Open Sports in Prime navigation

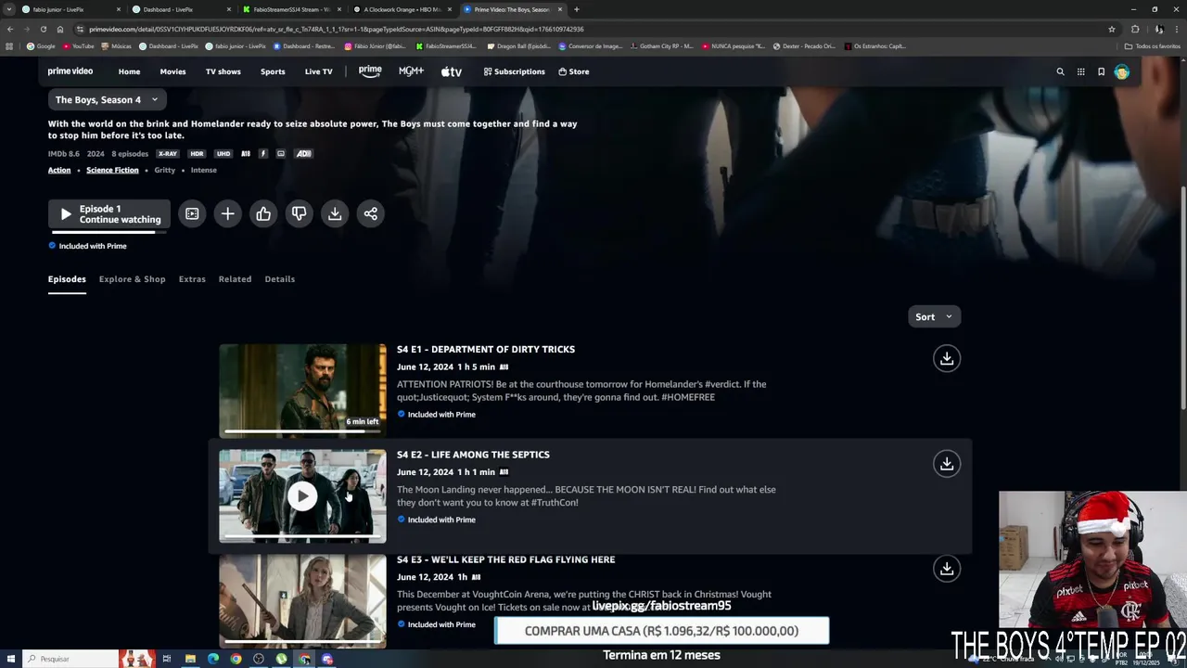(273, 71)
